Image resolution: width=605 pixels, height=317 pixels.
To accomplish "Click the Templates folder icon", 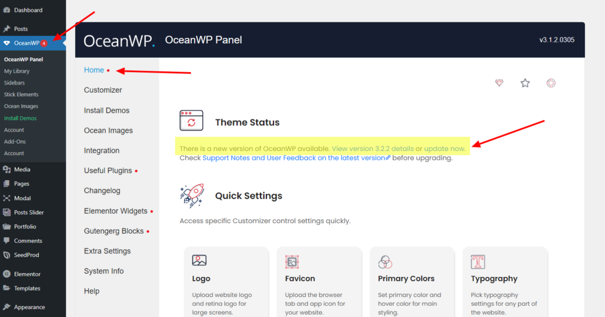I will 6,288.
